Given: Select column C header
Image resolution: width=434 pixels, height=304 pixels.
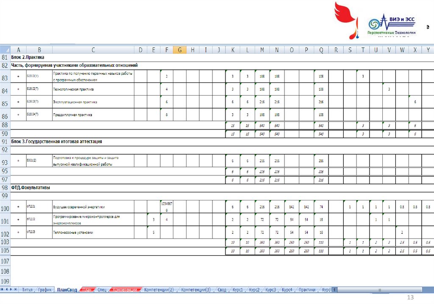Looking at the screenshot, I should 93,50.
